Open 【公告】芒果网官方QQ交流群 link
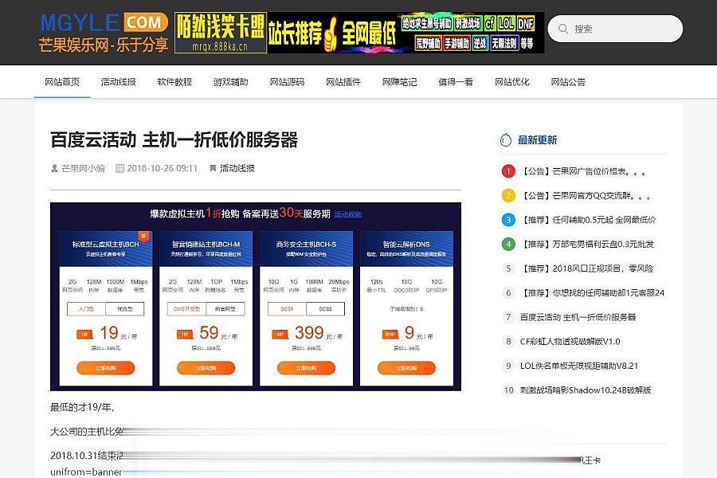 point(586,196)
